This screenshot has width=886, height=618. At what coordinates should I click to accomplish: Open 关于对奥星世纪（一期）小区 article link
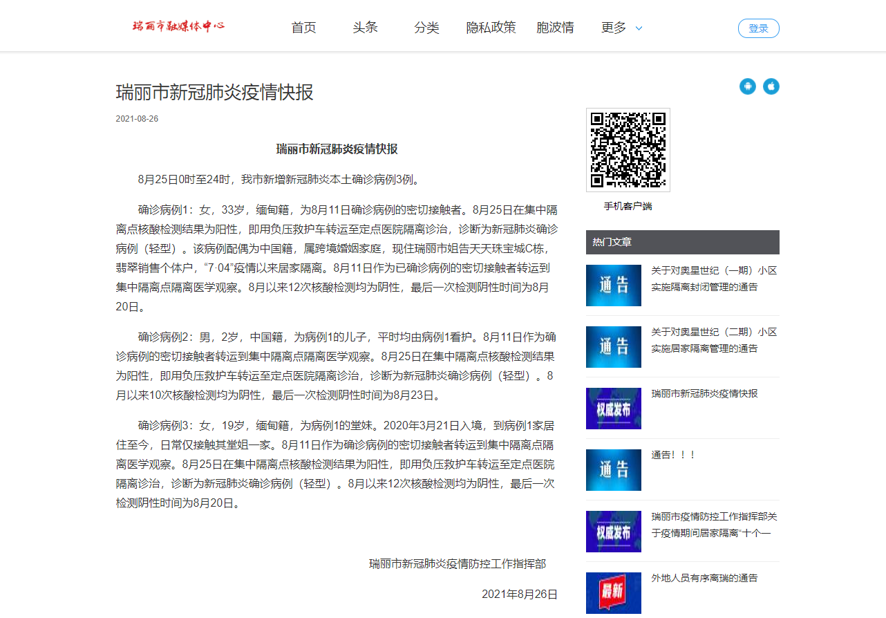click(x=714, y=279)
